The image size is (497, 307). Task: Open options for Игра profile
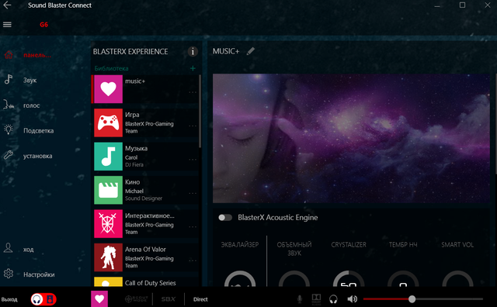[193, 126]
